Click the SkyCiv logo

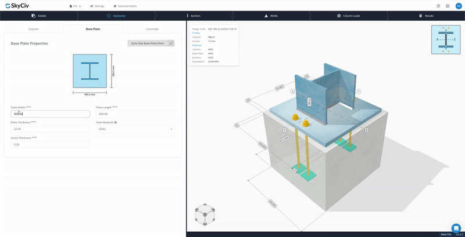click(x=16, y=5)
